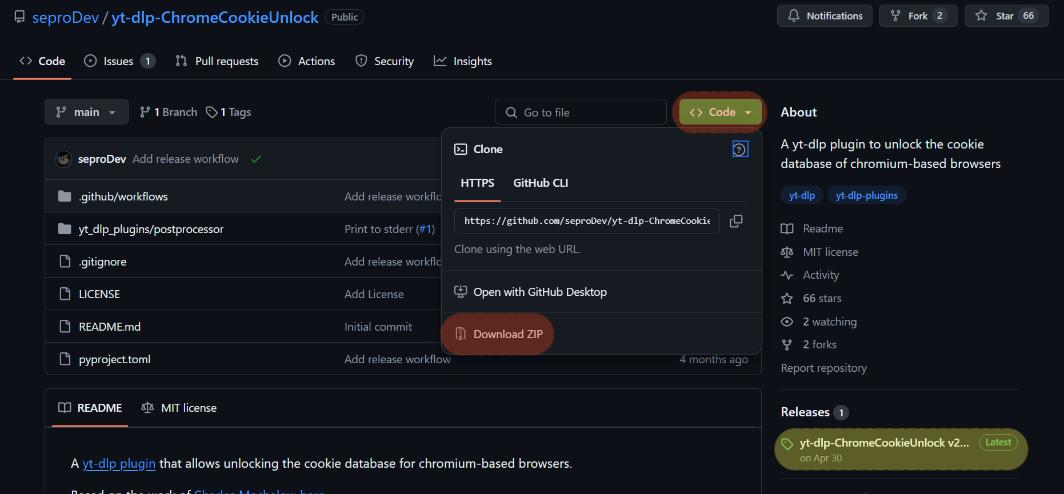Select the HTTPS clone tab
Viewport: 1064px width, 494px height.
tap(477, 183)
